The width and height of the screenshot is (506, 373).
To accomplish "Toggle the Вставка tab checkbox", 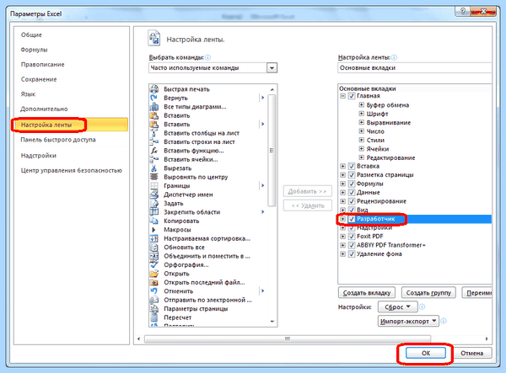I will coord(352,166).
